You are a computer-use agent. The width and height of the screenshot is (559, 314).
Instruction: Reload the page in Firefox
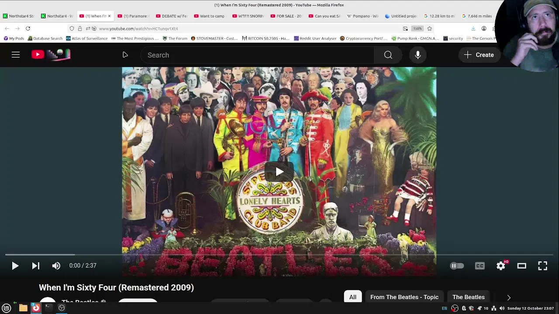pos(28,28)
